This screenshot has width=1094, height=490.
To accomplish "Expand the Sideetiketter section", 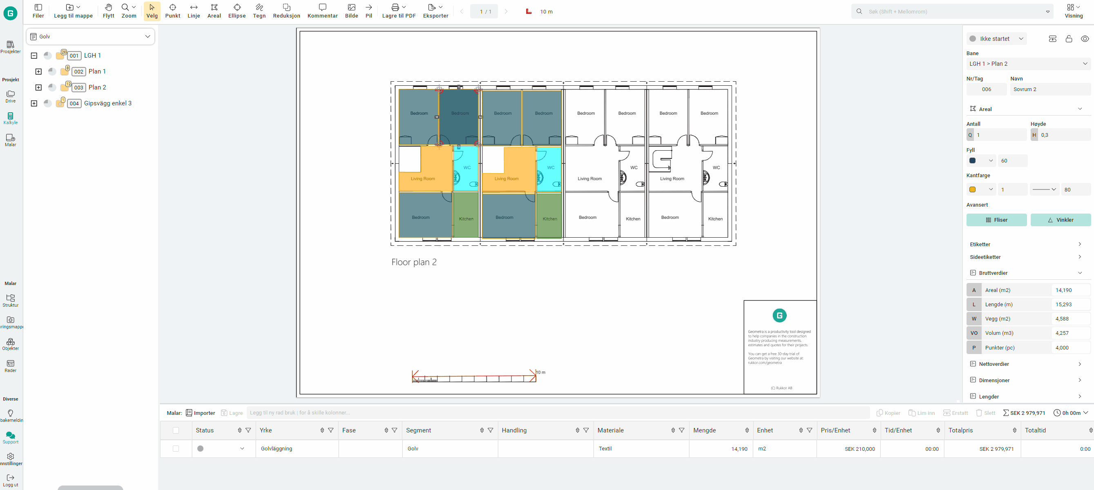I will 1028,257.
